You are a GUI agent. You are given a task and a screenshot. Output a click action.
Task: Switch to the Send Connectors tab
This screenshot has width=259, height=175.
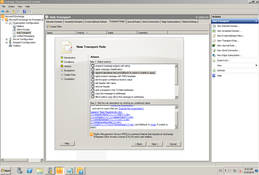click(151, 22)
